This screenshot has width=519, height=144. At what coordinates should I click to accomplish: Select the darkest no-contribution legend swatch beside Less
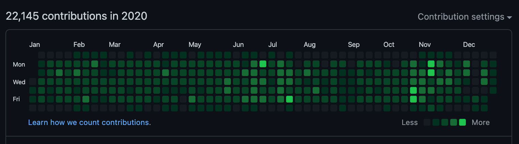[x=427, y=123]
